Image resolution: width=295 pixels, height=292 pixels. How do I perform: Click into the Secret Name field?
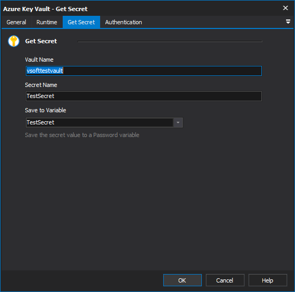143,96
